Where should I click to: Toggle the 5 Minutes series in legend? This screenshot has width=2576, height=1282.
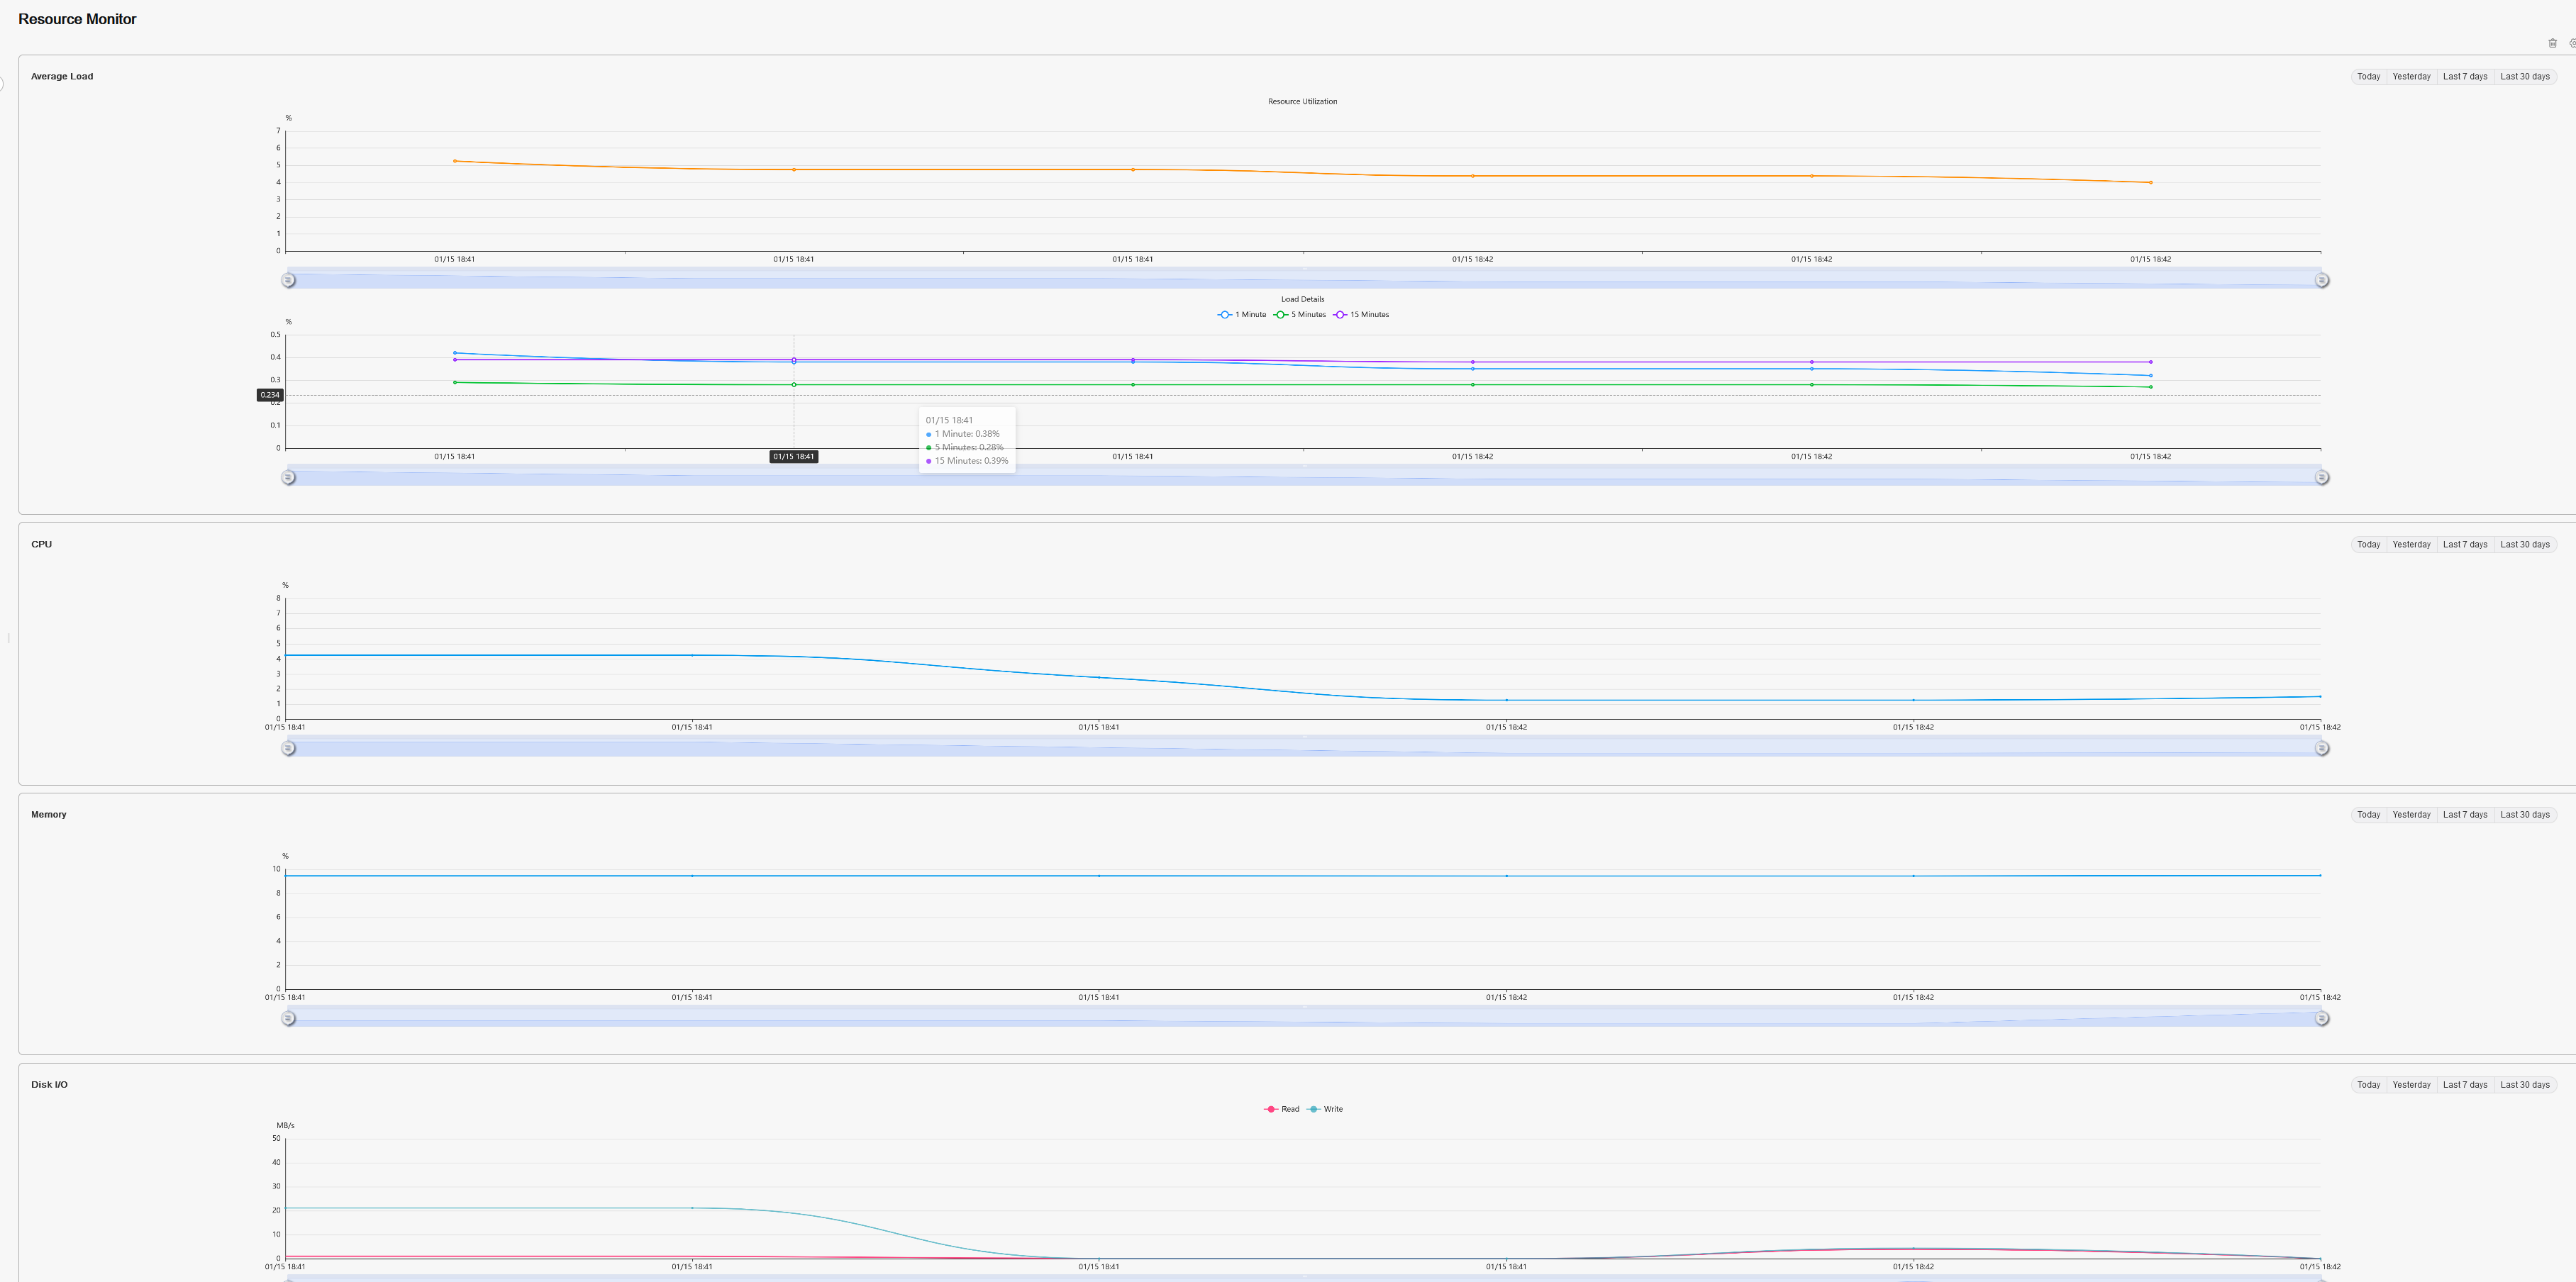pyautogui.click(x=1300, y=315)
